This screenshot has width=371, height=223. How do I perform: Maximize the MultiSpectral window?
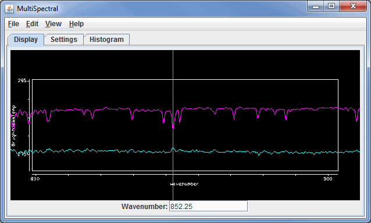331,6
